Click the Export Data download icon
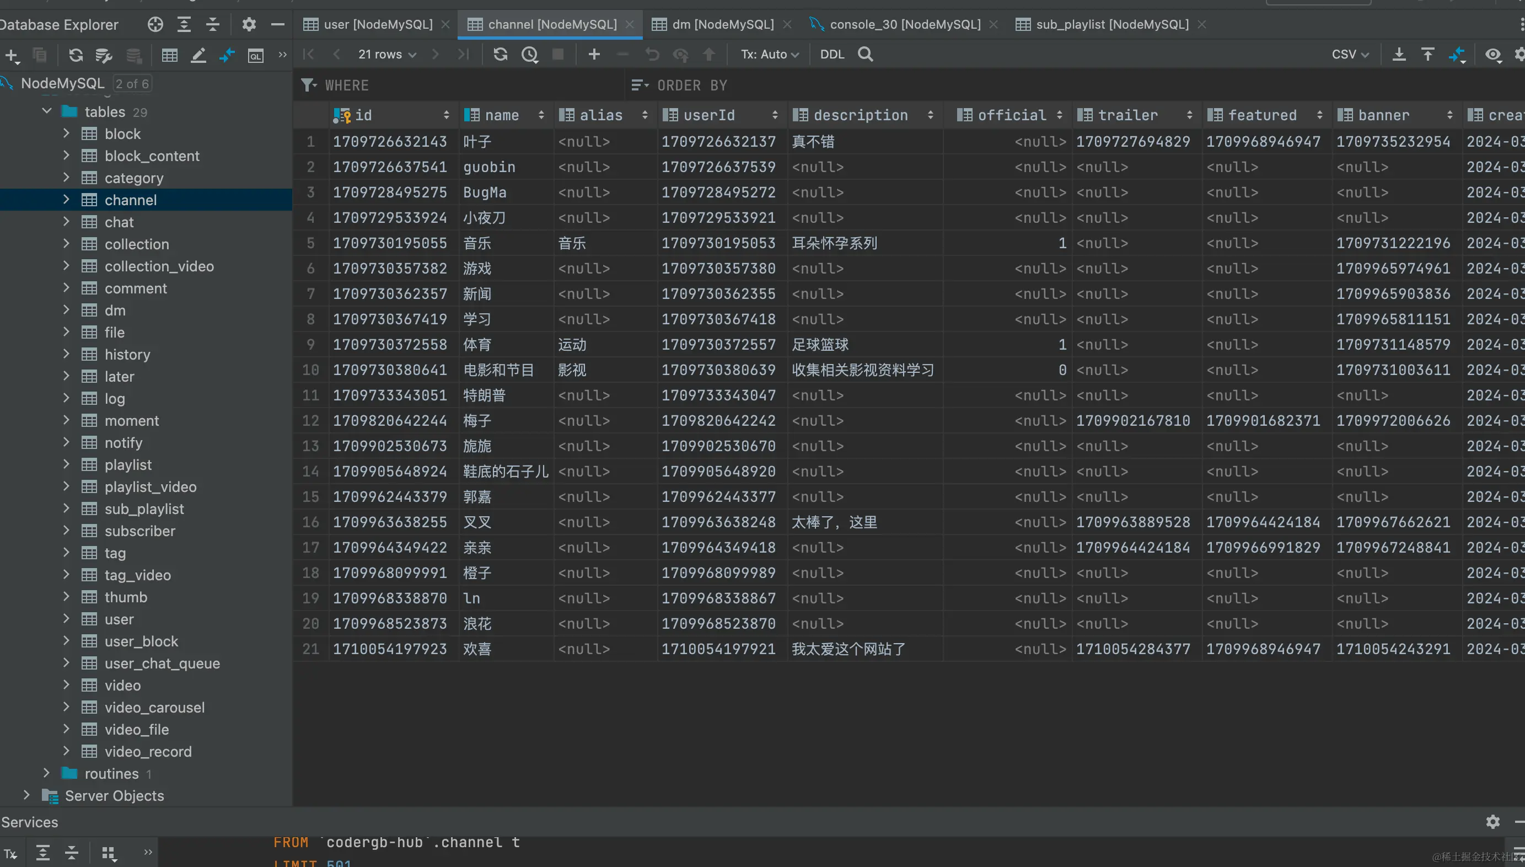The image size is (1525, 867). pos(1399,54)
